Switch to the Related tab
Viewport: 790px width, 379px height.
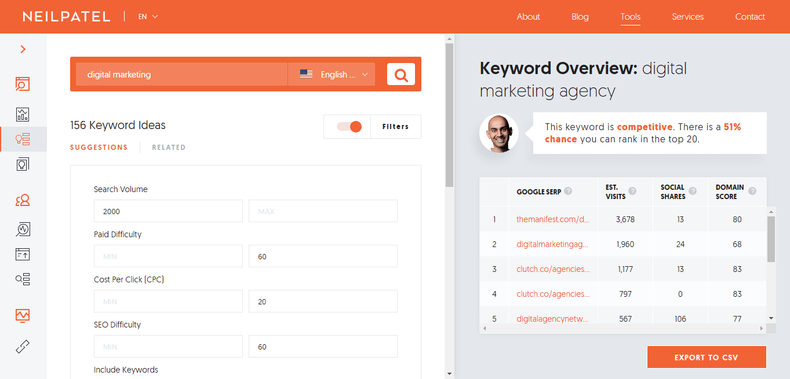point(169,148)
